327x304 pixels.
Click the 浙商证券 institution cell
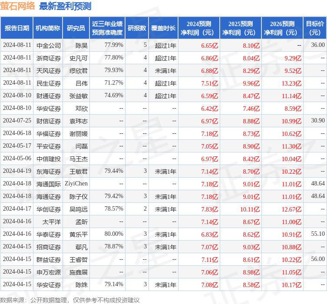coord(49,58)
